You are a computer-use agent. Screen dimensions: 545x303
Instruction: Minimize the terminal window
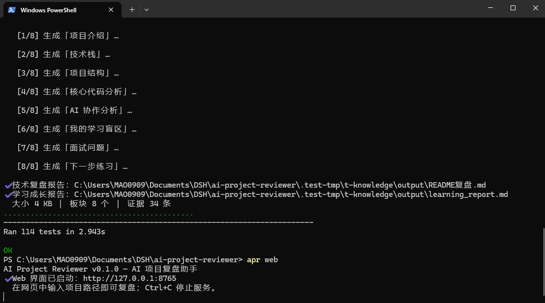[x=490, y=8]
